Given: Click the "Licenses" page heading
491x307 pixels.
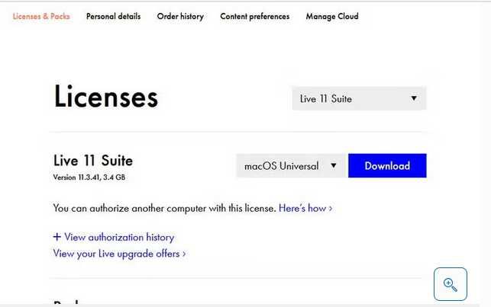Looking at the screenshot, I should 106,97.
